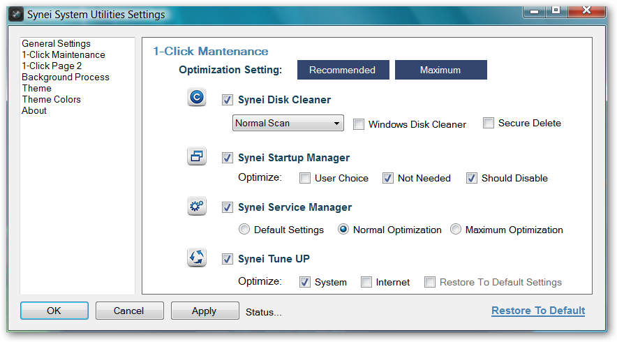Select the Default Settings radio button

tap(244, 229)
